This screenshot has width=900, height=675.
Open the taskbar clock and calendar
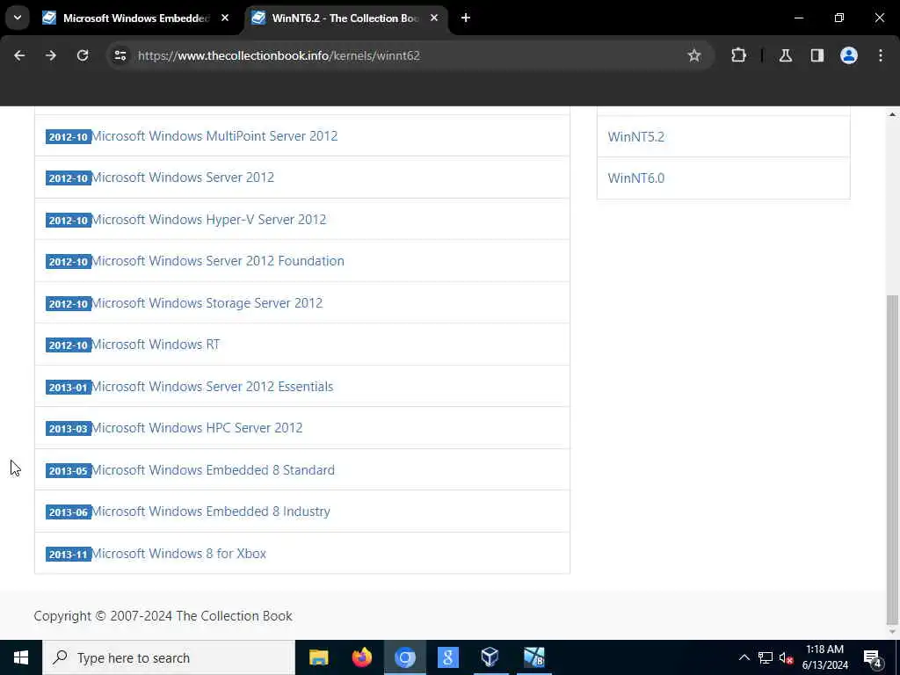click(x=824, y=657)
